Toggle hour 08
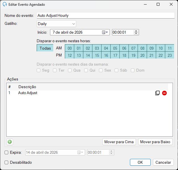 pyautogui.click(x=142, y=48)
